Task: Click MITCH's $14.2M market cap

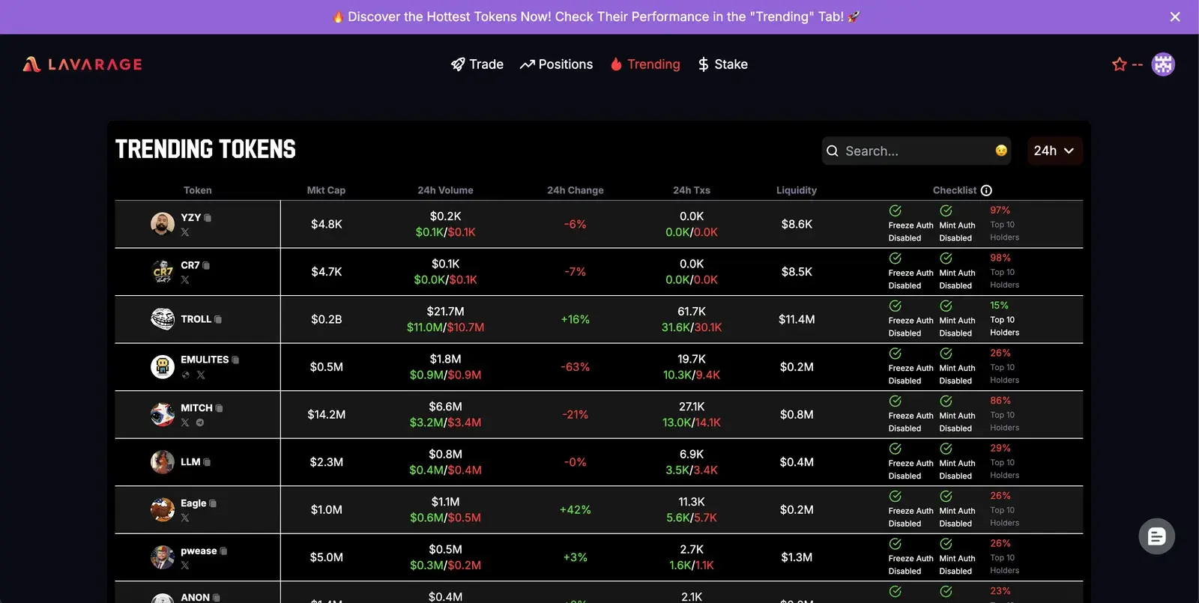Action: pos(327,414)
